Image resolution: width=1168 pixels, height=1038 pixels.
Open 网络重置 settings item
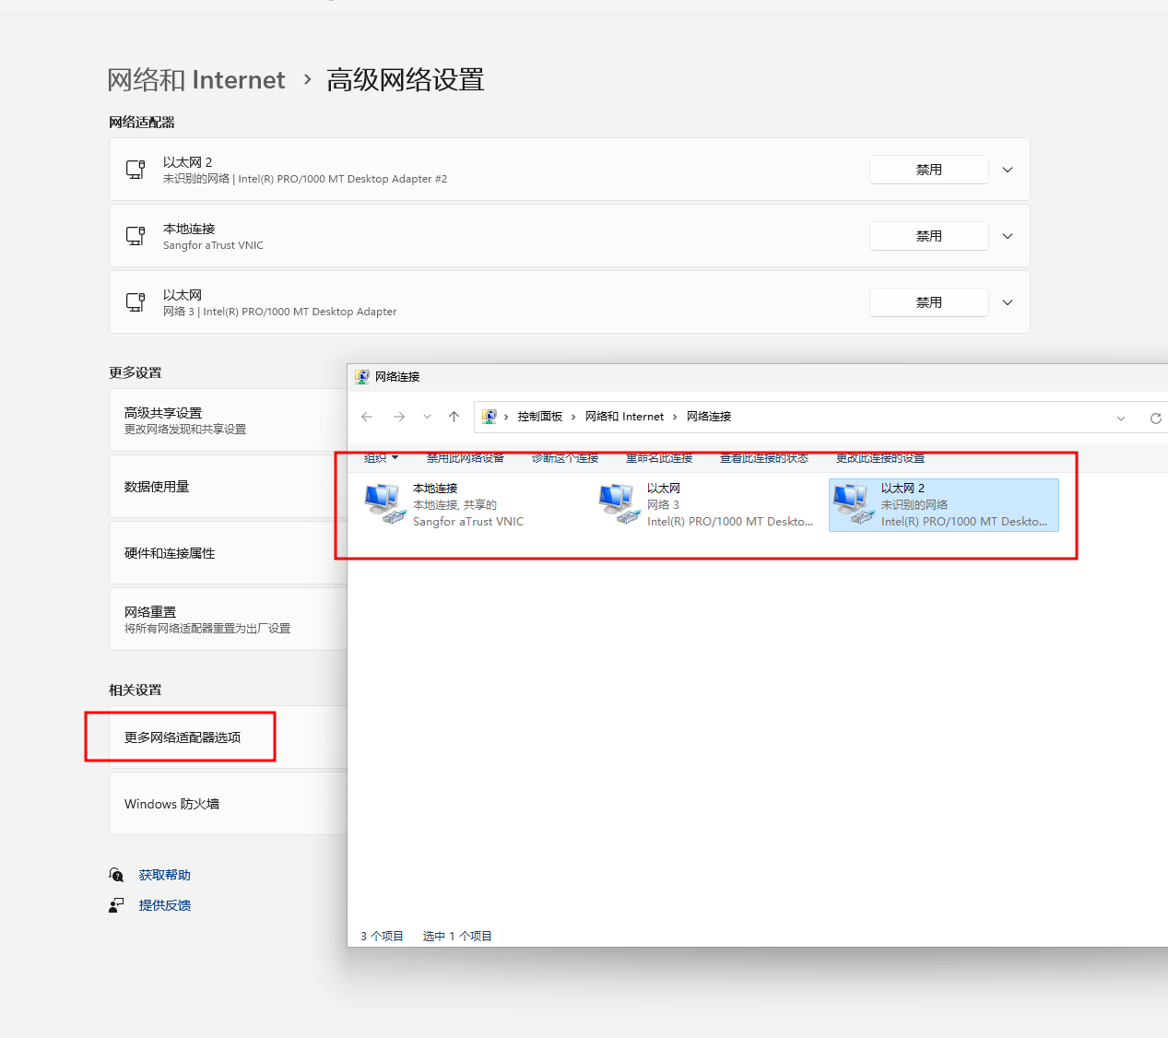(150, 612)
